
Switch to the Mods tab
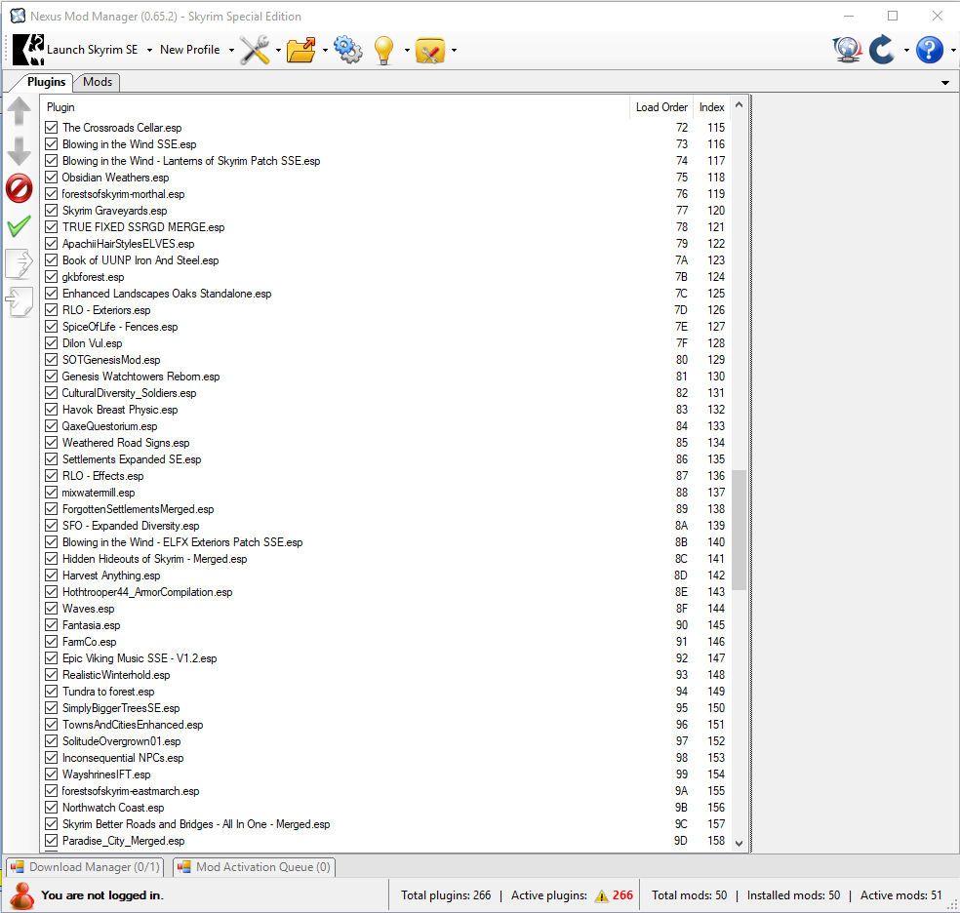98,82
